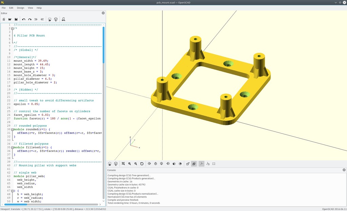Click console line 'Normalized CSG tree has 65 elements'
The height and width of the screenshot is (211, 347).
point(127,197)
